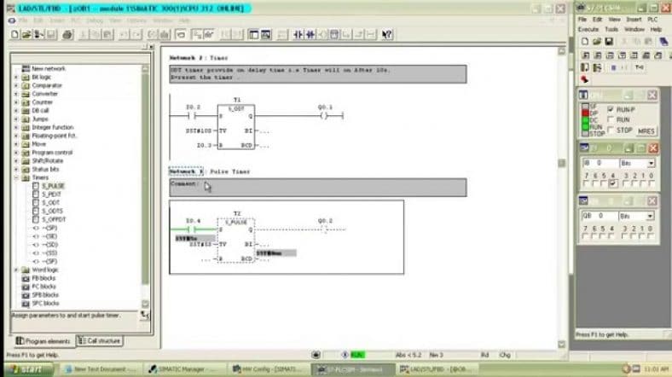This screenshot has height=377, width=672.
Task: Click the New file icon in LAD editor toolbar
Action: click(x=14, y=34)
